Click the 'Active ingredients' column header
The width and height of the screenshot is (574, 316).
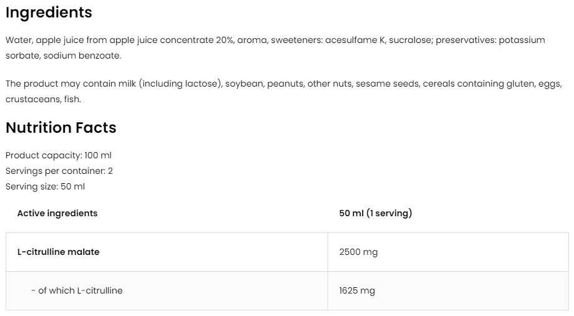click(57, 213)
